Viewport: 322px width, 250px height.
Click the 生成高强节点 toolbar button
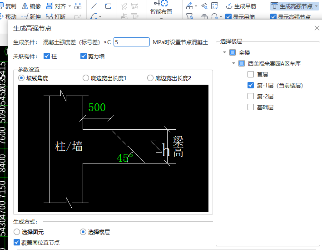pyautogui.click(x=292, y=6)
